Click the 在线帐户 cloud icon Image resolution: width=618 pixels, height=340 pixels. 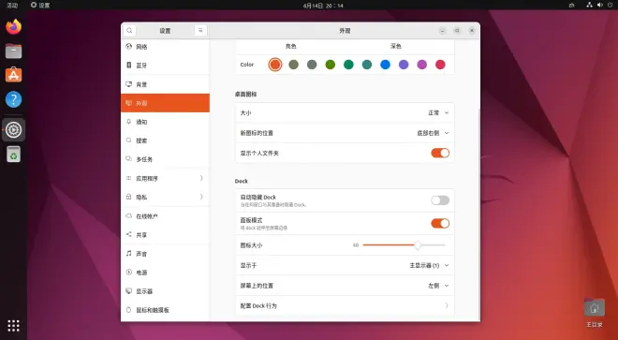point(128,215)
